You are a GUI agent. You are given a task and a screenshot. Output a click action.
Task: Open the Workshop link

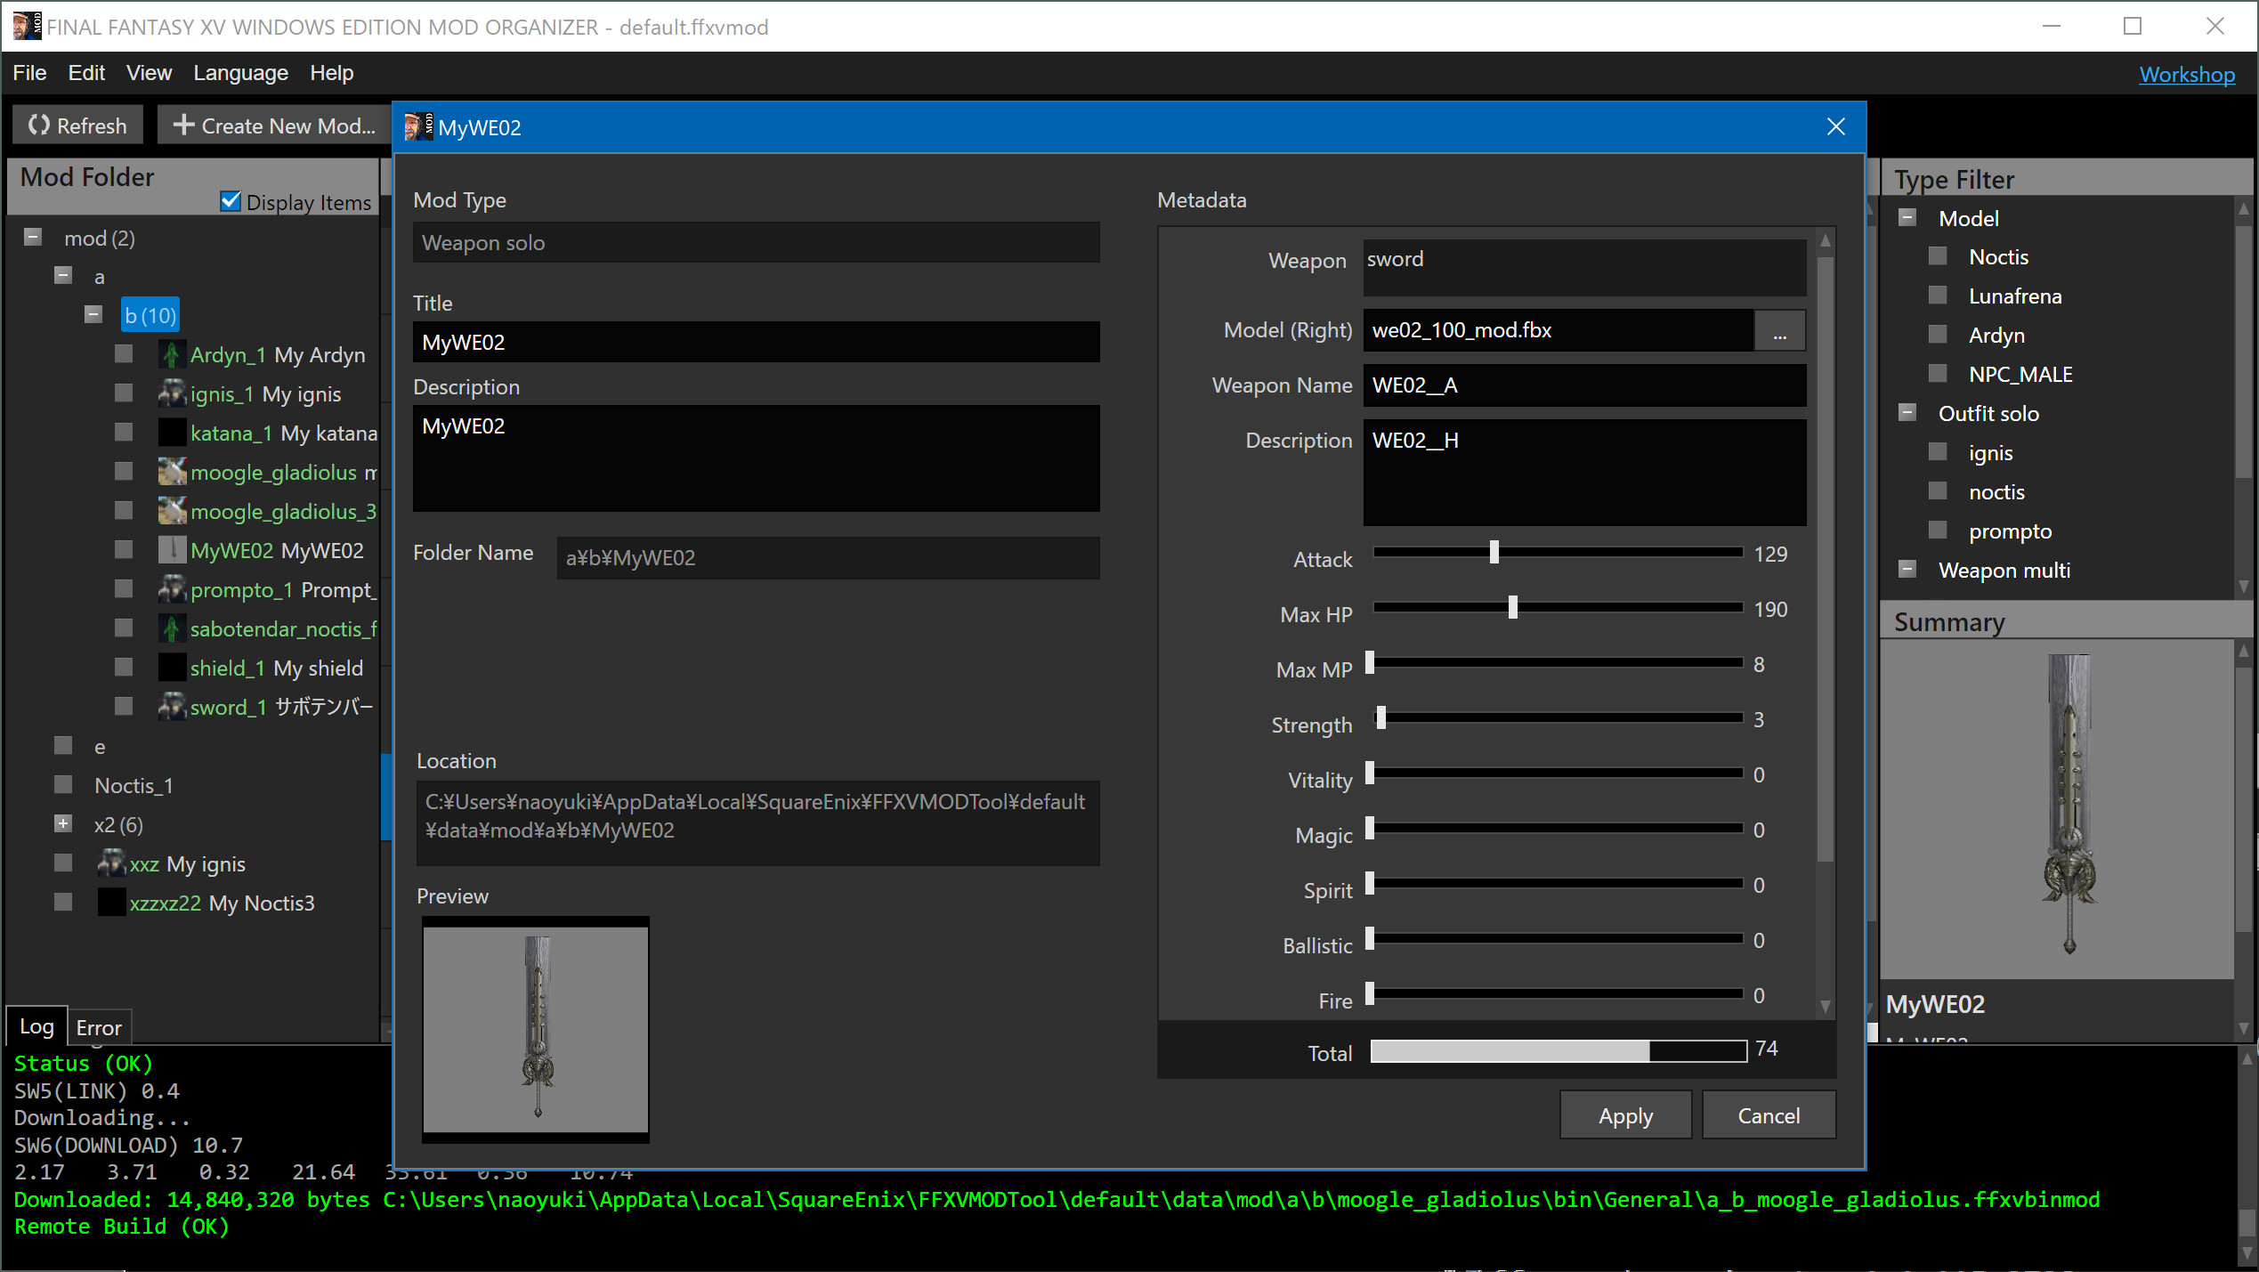2186,74
